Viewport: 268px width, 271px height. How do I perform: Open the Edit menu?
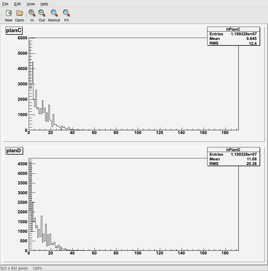(x=17, y=4)
